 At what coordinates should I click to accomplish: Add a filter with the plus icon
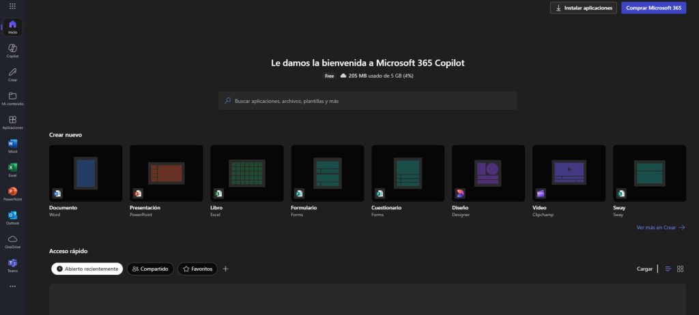click(225, 269)
